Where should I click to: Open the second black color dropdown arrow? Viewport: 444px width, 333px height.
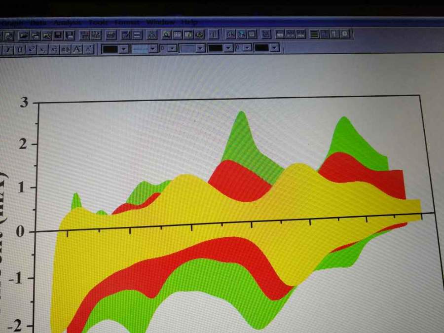[228, 48]
